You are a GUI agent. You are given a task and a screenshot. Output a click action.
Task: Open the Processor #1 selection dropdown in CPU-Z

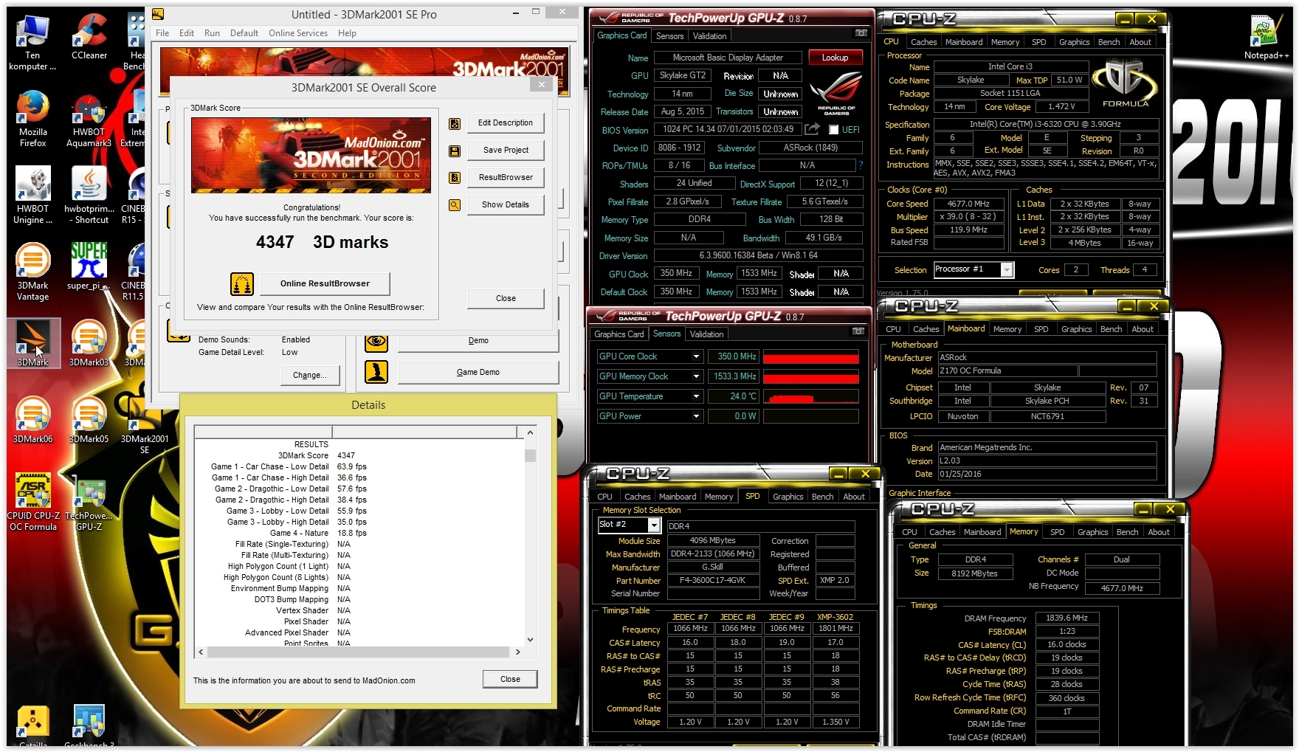pos(1006,270)
